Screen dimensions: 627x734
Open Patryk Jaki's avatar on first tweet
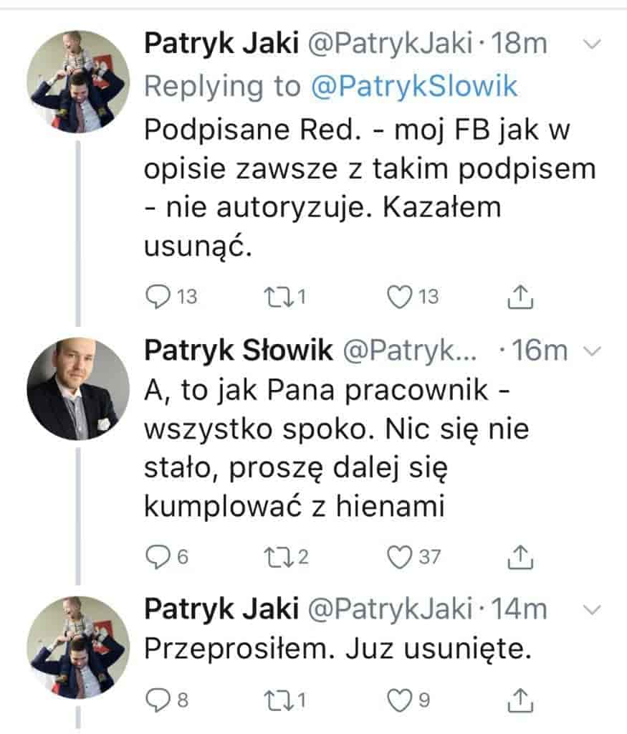click(78, 82)
